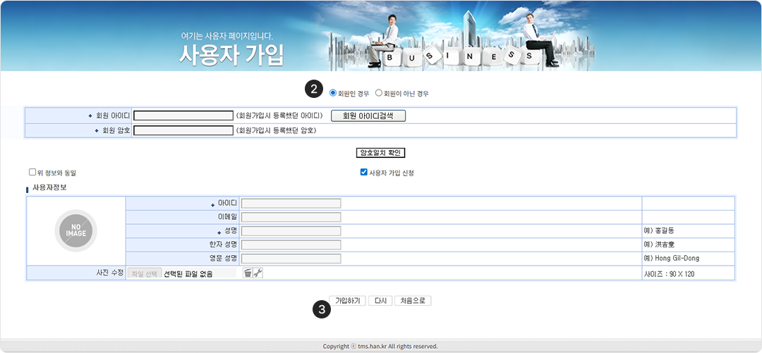Viewport: 762px width, 353px height.
Task: Click the NO IMAGE photo placeholder
Action: [75, 230]
